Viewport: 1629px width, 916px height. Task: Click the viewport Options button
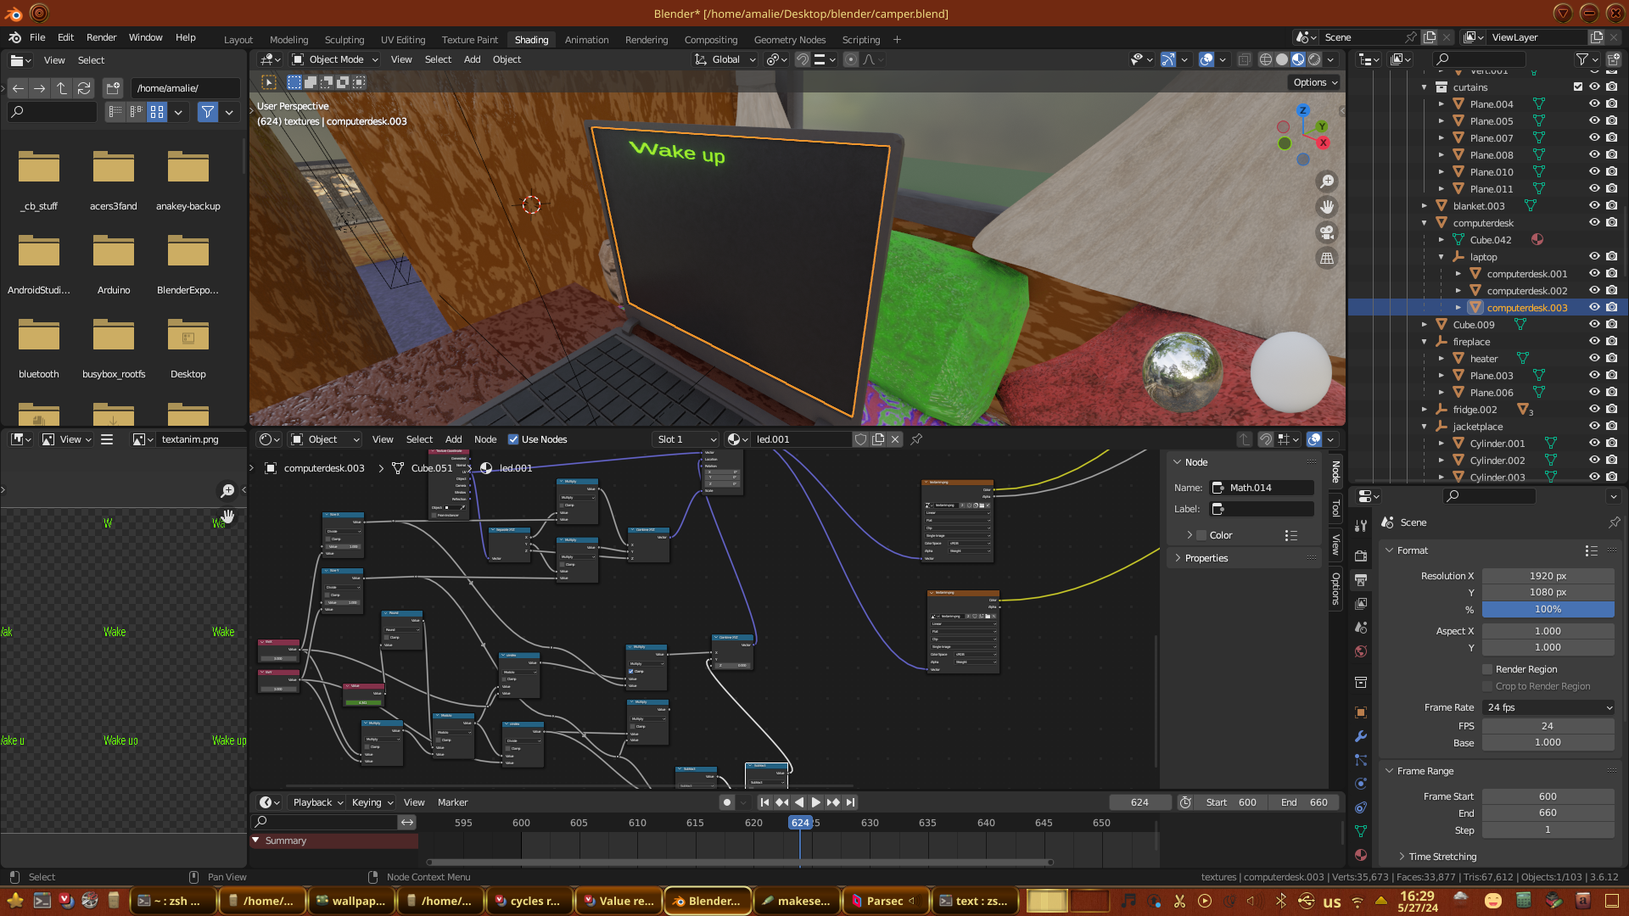(1315, 82)
